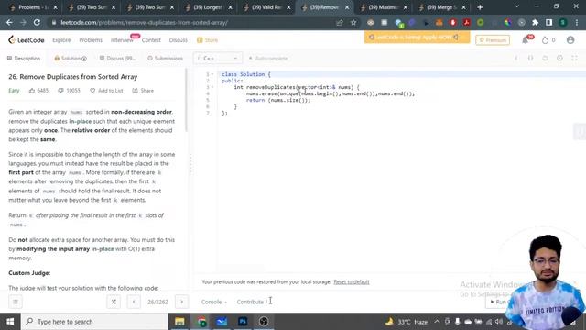Open the problem list hamburger icon
Viewport: 586px width, 330px height.
(16, 302)
